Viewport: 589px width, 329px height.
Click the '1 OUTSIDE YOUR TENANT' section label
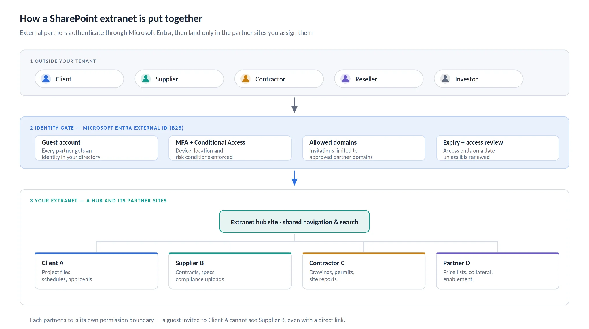coord(63,61)
